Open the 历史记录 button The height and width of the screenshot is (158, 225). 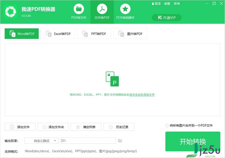click(x=119, y=127)
